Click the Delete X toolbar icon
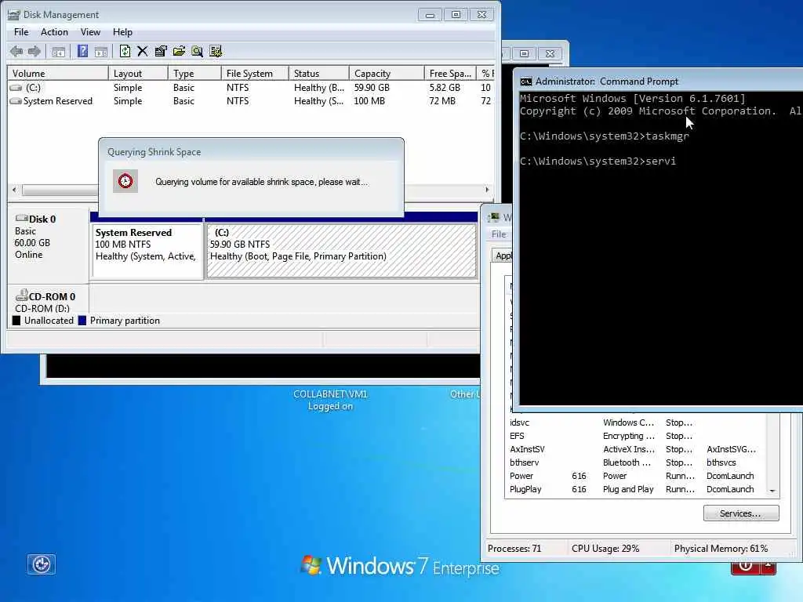The height and width of the screenshot is (602, 803). [x=143, y=51]
